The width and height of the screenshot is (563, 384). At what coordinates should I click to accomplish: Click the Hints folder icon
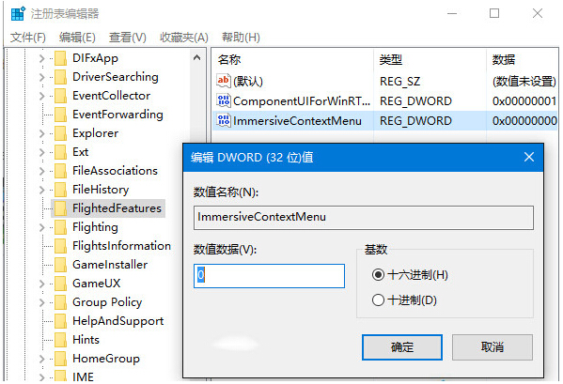(60, 340)
